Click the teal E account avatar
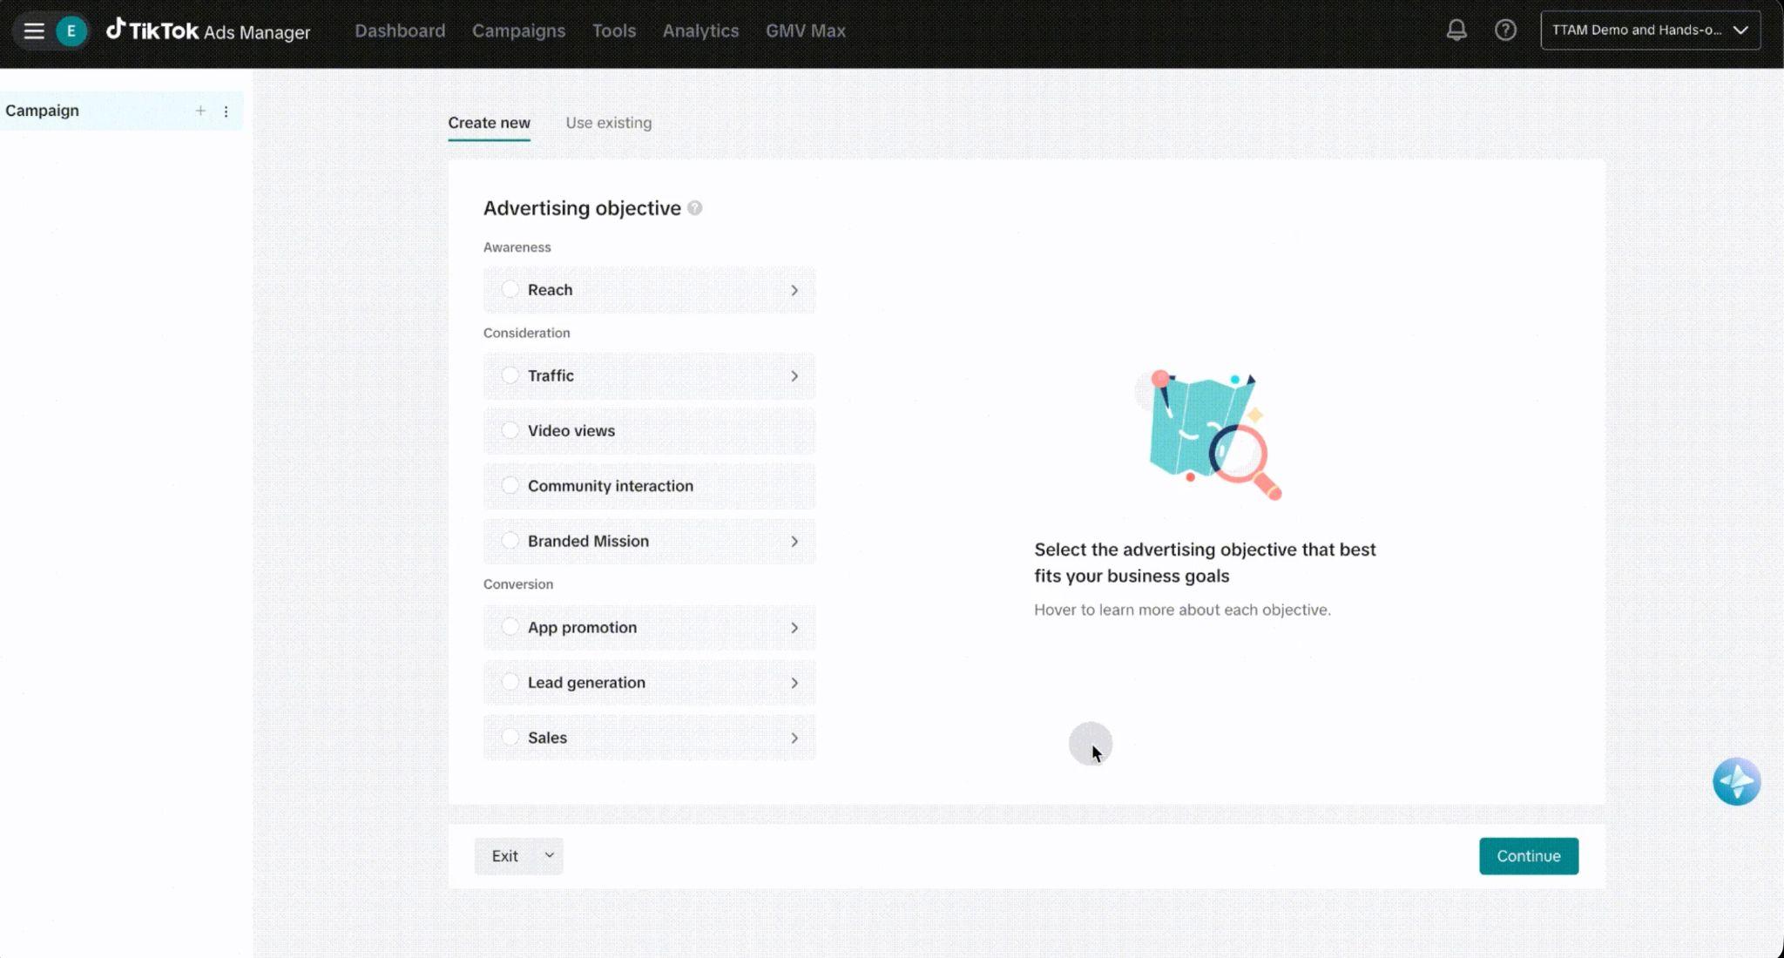The height and width of the screenshot is (958, 1784). 71,31
